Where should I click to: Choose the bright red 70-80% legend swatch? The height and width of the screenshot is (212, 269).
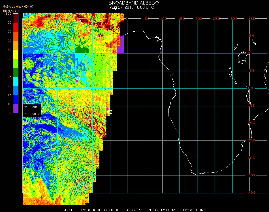[16, 27]
